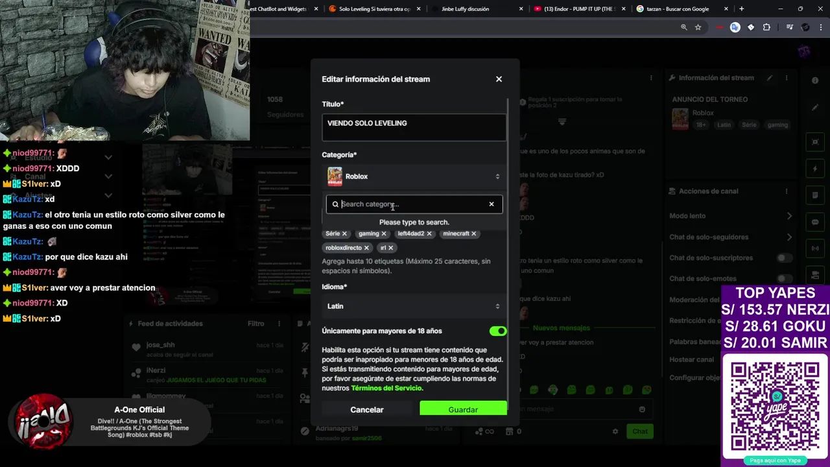Image resolution: width=830 pixels, height=467 pixels.
Task: Click the Nuevos mensajes indicator in chat
Action: (561, 328)
